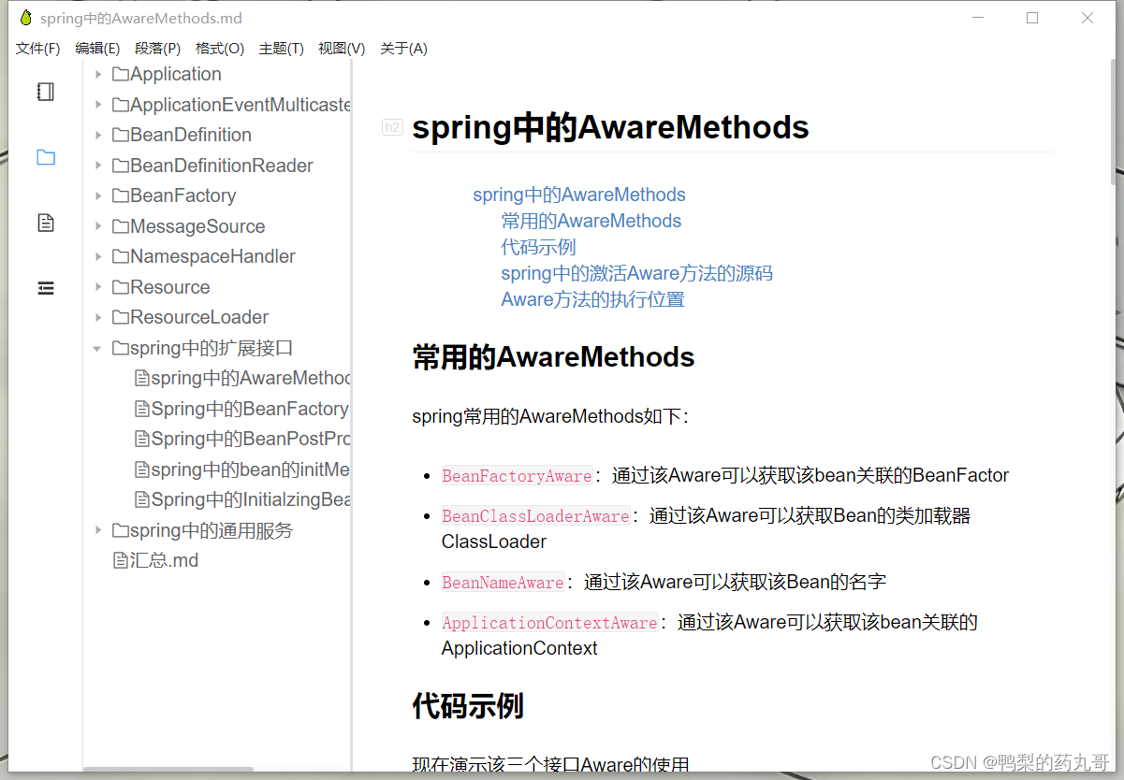Jump to 常用的AwareMethods TOC link

coord(591,221)
